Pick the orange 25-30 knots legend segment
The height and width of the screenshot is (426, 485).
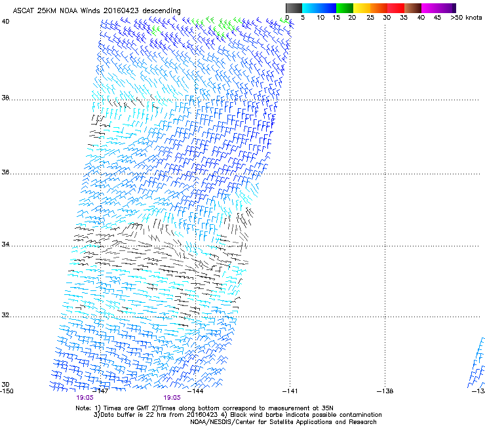click(x=379, y=8)
